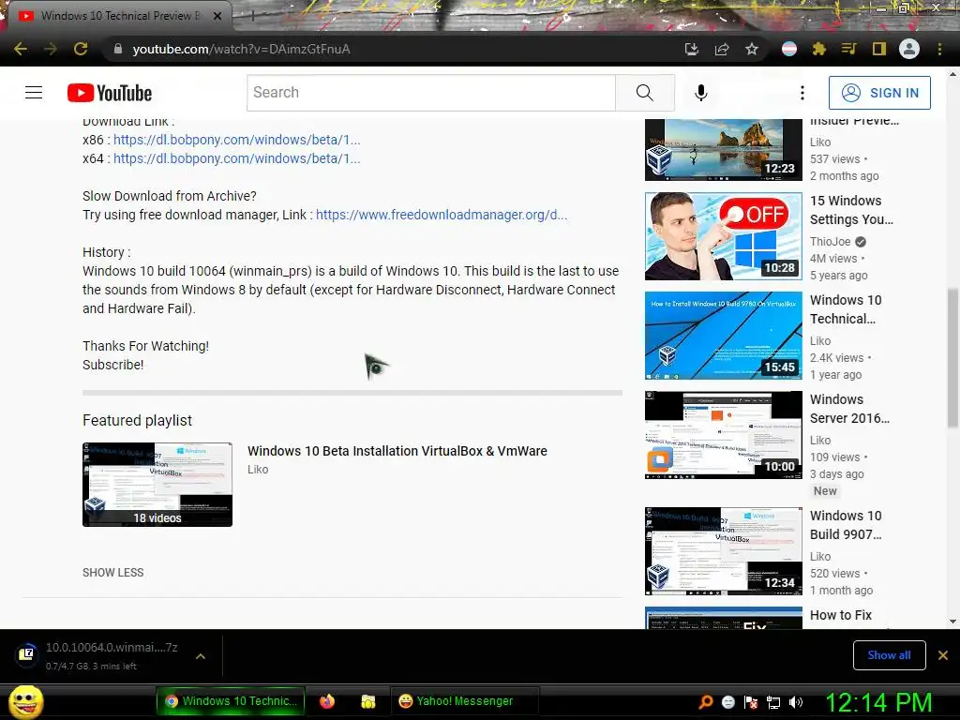The image size is (960, 720).
Task: Close the Windows 10 Technical Preview tab
Action: (x=217, y=16)
